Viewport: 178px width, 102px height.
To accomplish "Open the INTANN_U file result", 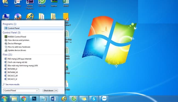I will click(12, 69).
